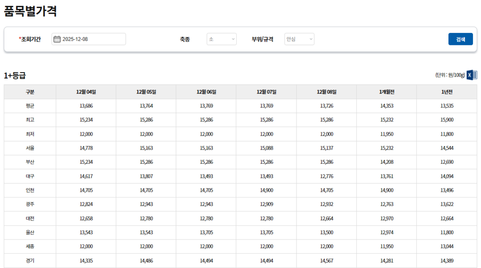
Task: Open calendar picker icon in date field
Action: [x=57, y=39]
